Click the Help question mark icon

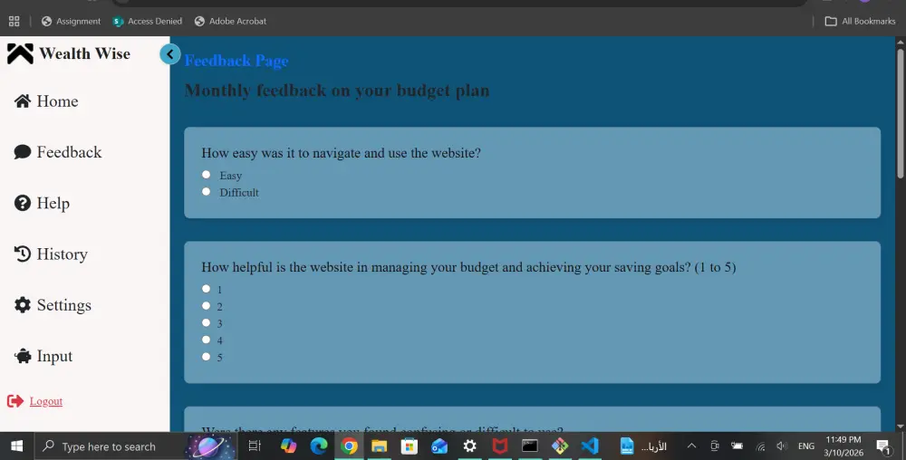tap(23, 203)
